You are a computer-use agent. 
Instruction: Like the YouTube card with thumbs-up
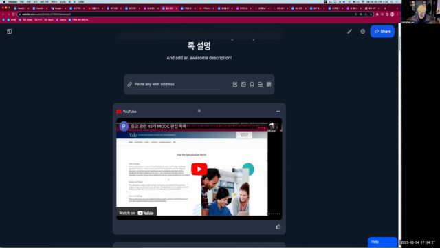(278, 227)
